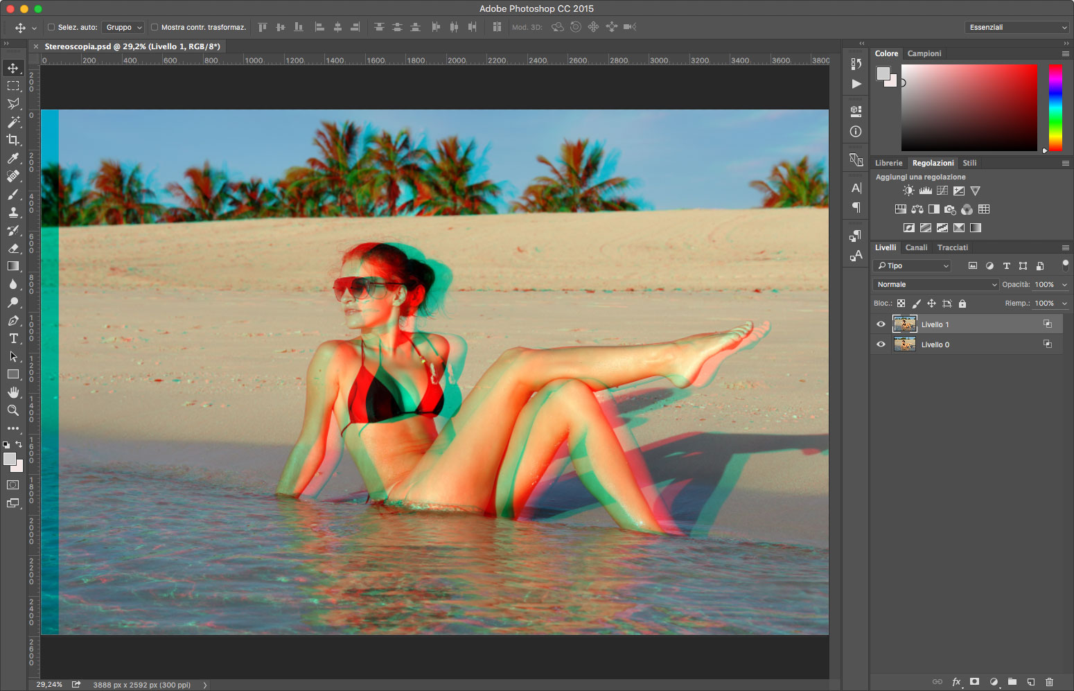Switch to Campioni tab

click(924, 53)
